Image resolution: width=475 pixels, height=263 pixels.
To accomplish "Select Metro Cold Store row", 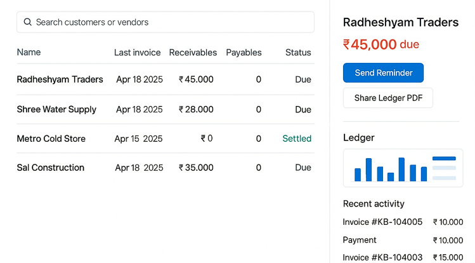I will click(166, 138).
